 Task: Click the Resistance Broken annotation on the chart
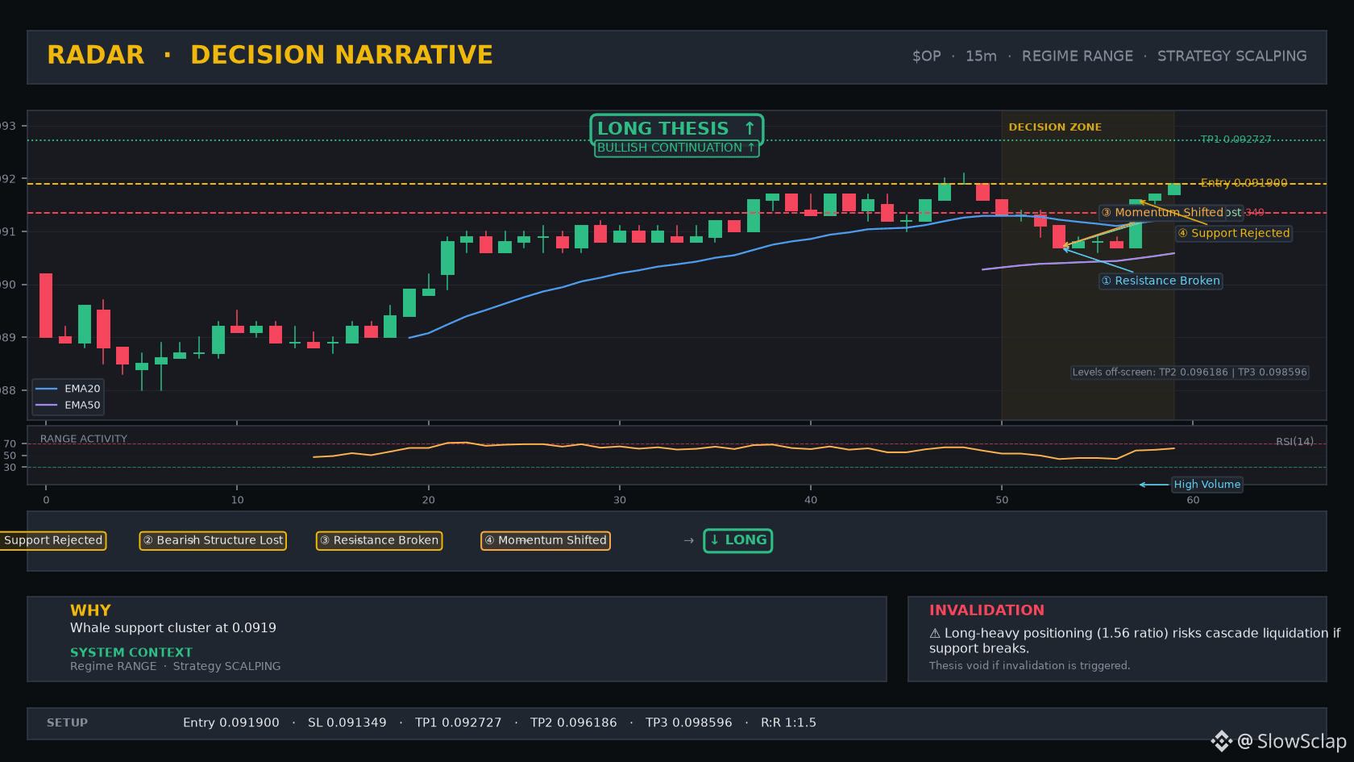point(1161,281)
